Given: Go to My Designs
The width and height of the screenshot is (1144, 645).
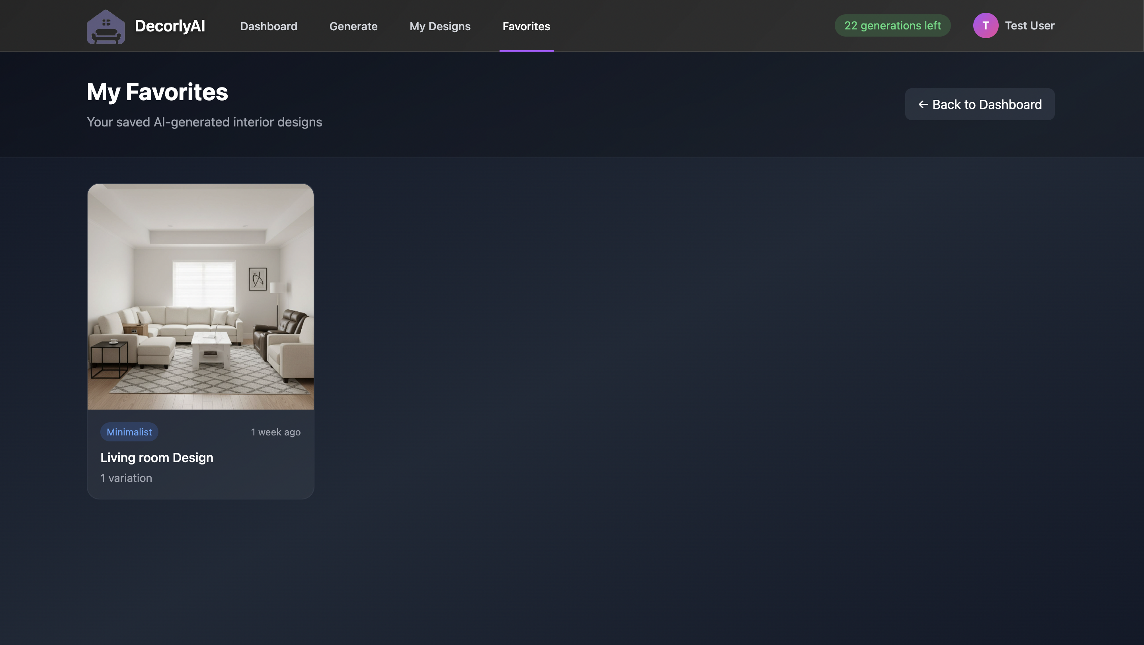Looking at the screenshot, I should tap(440, 26).
